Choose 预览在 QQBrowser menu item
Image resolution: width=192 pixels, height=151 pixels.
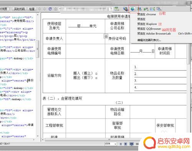click(x=149, y=29)
